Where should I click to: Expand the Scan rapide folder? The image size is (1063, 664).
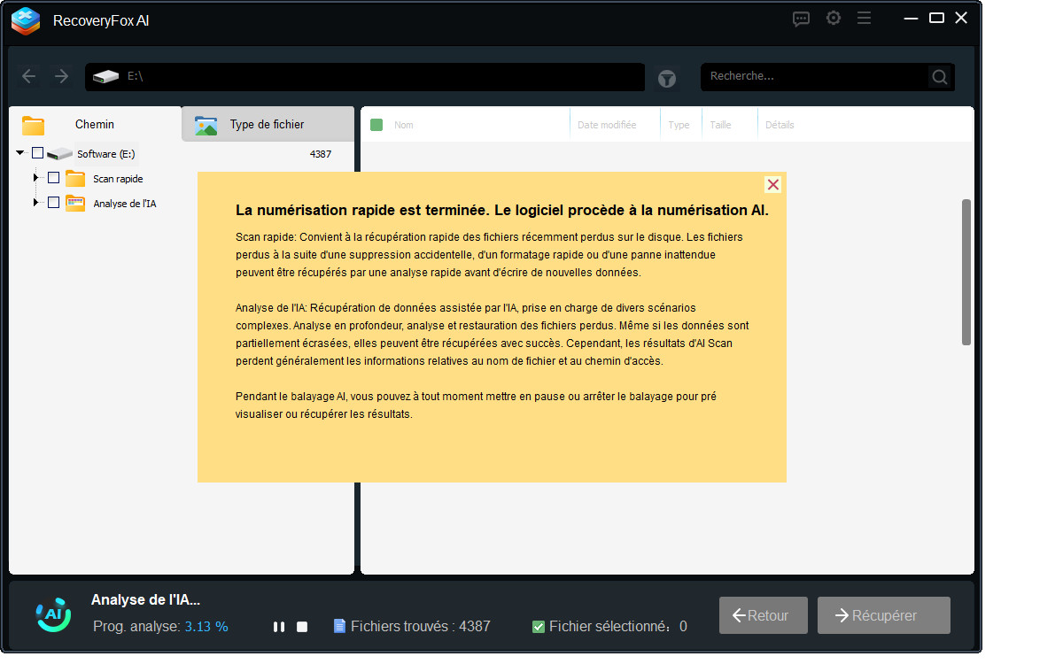click(37, 177)
